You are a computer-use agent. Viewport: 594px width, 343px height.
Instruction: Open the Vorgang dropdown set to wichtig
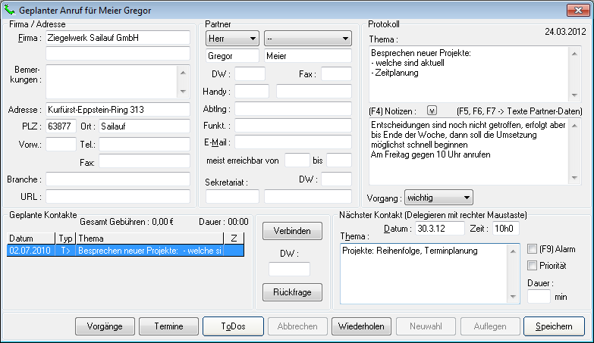click(x=438, y=197)
